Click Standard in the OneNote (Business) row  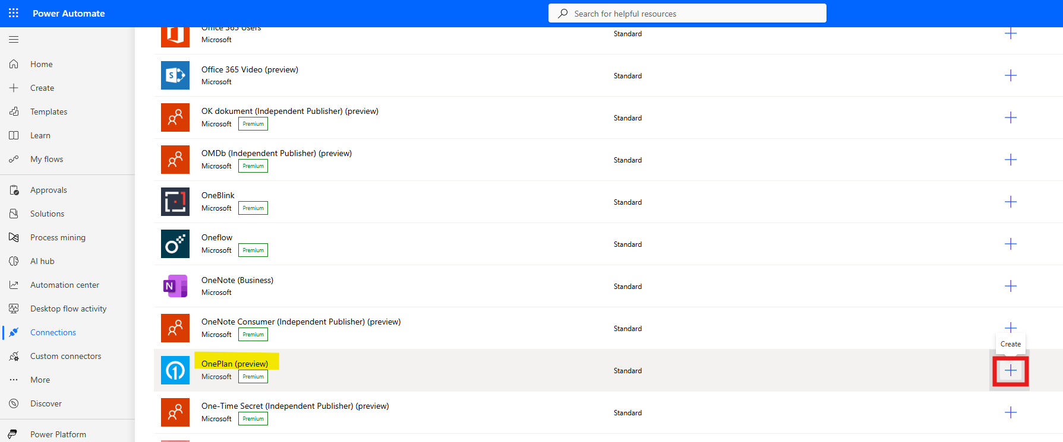click(627, 287)
